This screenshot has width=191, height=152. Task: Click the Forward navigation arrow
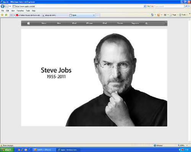click(x=7, y=6)
